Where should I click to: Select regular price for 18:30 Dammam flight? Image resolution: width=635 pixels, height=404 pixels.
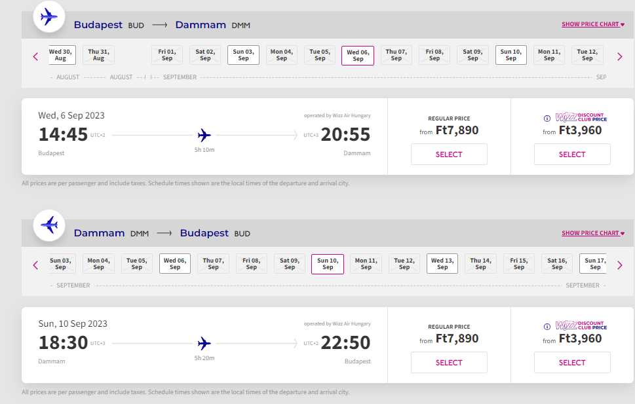449,362
